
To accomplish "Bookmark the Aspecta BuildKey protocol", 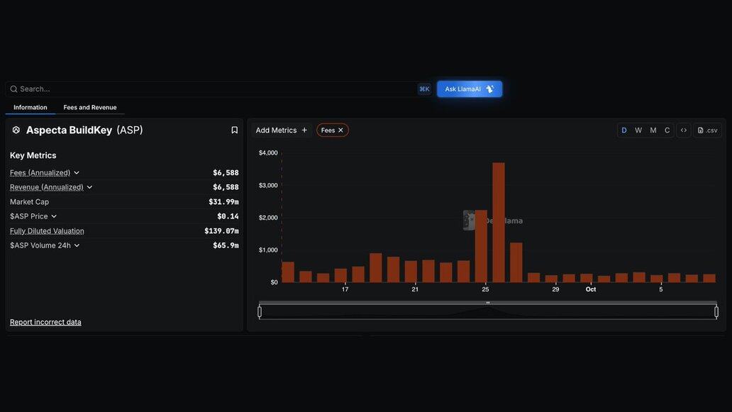I will pyautogui.click(x=234, y=130).
